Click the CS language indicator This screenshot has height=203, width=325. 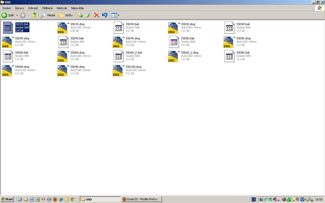[x=253, y=199]
